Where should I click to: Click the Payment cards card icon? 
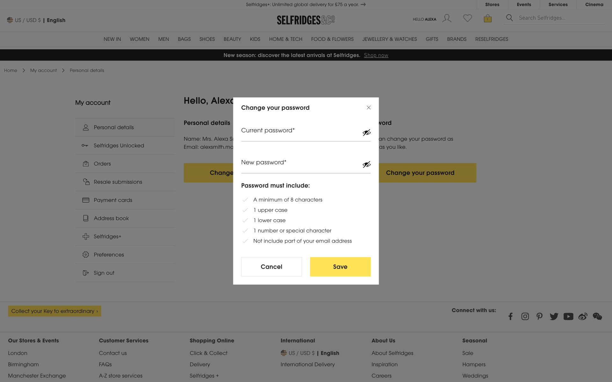pyautogui.click(x=86, y=200)
